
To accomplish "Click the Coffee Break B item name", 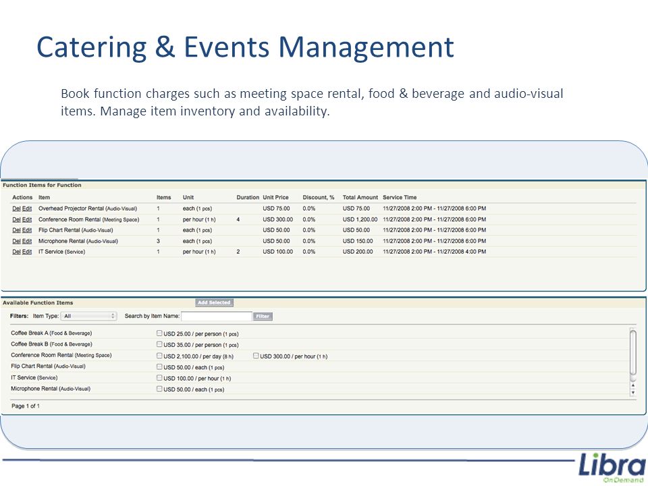I will [x=51, y=344].
